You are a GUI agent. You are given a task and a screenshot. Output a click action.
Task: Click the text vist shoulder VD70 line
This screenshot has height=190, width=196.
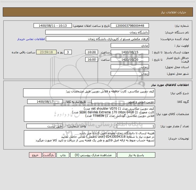119,108
